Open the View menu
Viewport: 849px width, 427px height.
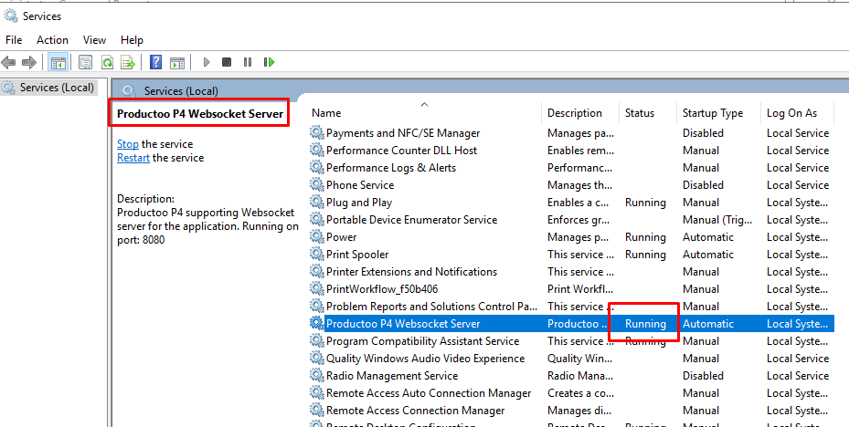(x=94, y=40)
